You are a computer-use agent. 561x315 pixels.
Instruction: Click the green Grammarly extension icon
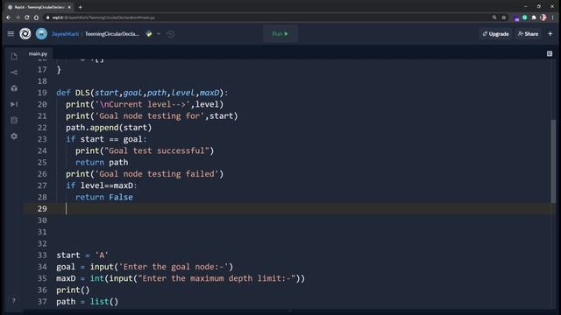pos(524,17)
